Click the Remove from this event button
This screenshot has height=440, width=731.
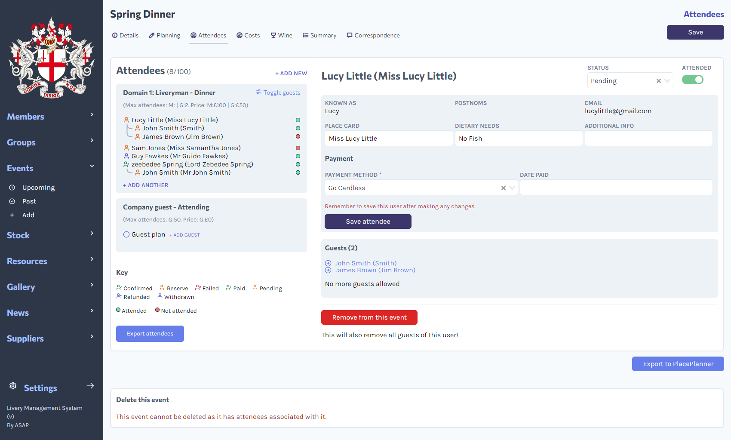(369, 317)
